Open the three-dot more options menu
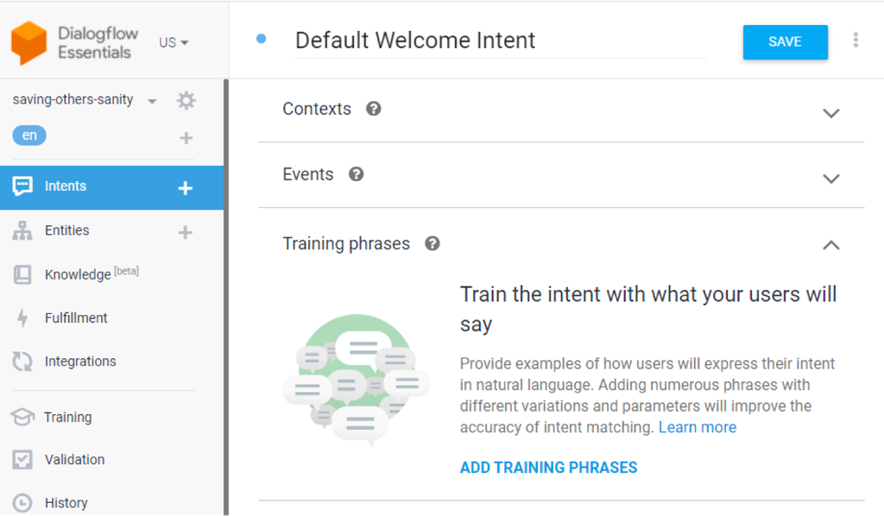The height and width of the screenshot is (516, 884). tap(855, 41)
